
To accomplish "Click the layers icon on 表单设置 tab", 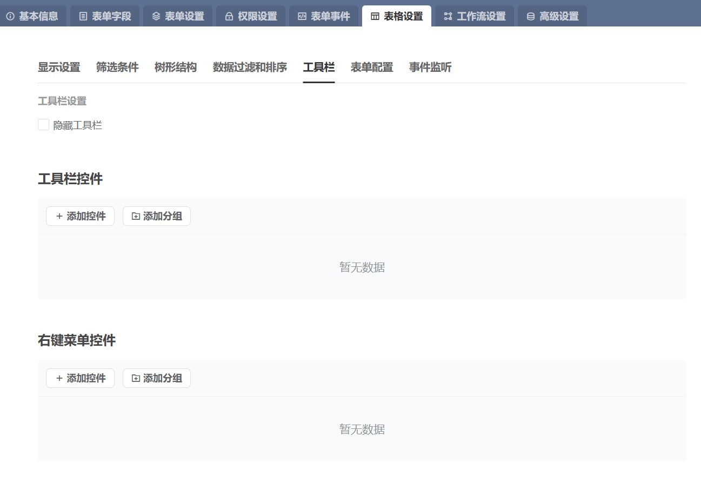I will point(156,16).
